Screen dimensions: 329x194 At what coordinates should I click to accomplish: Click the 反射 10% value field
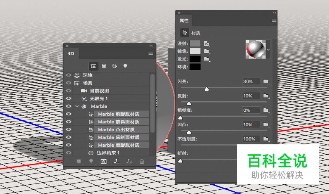251,96
